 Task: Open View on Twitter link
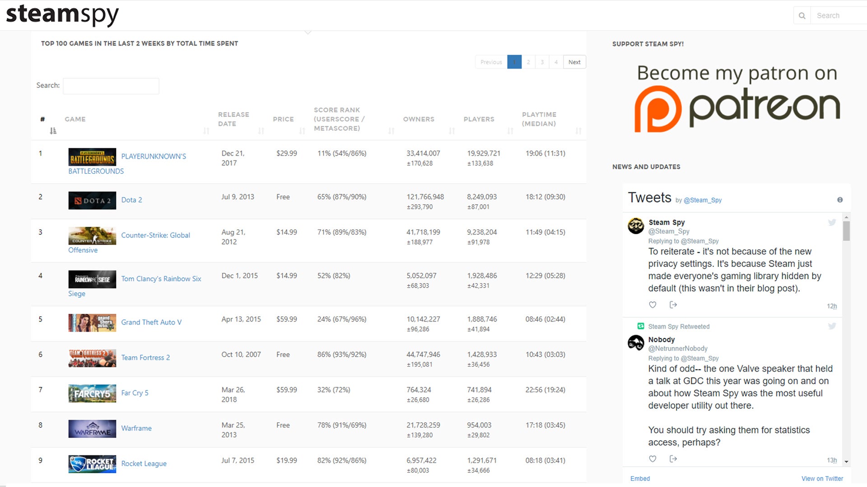tap(822, 478)
